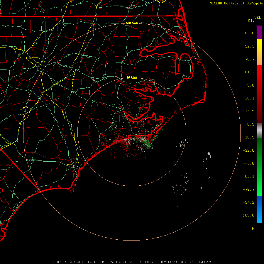
Task: Click the 61.2 velocity scale value
Action: click(250, 72)
